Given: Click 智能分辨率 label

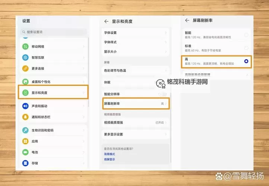Looking at the screenshot, I should point(112,94).
